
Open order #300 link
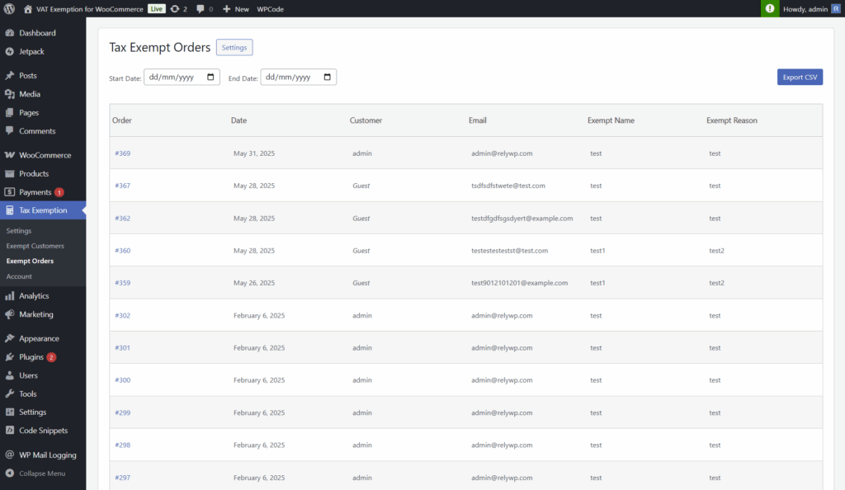click(122, 380)
